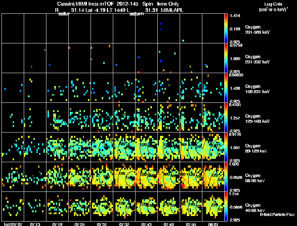
Task: Select the 07:49 time axis label
Action: click(169, 224)
